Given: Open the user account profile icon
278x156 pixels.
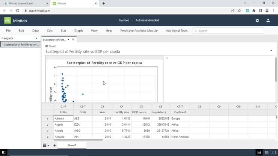Looking at the screenshot, I should click(268, 21).
